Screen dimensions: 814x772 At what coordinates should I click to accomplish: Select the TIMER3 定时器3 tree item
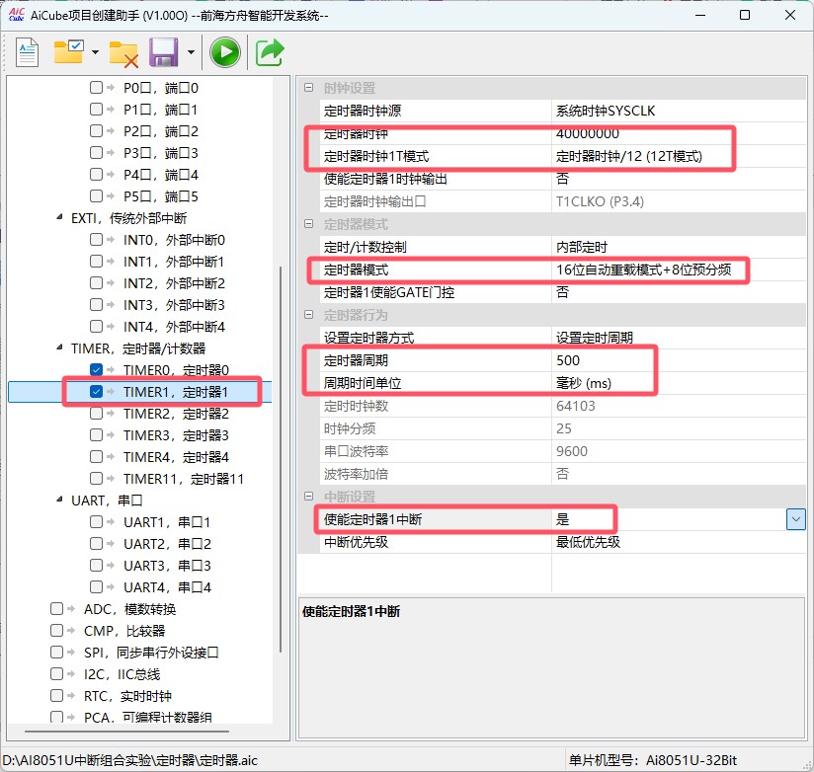176,435
